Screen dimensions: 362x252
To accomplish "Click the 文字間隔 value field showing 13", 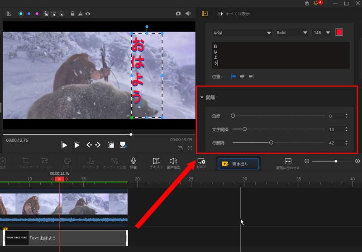I will pos(336,129).
